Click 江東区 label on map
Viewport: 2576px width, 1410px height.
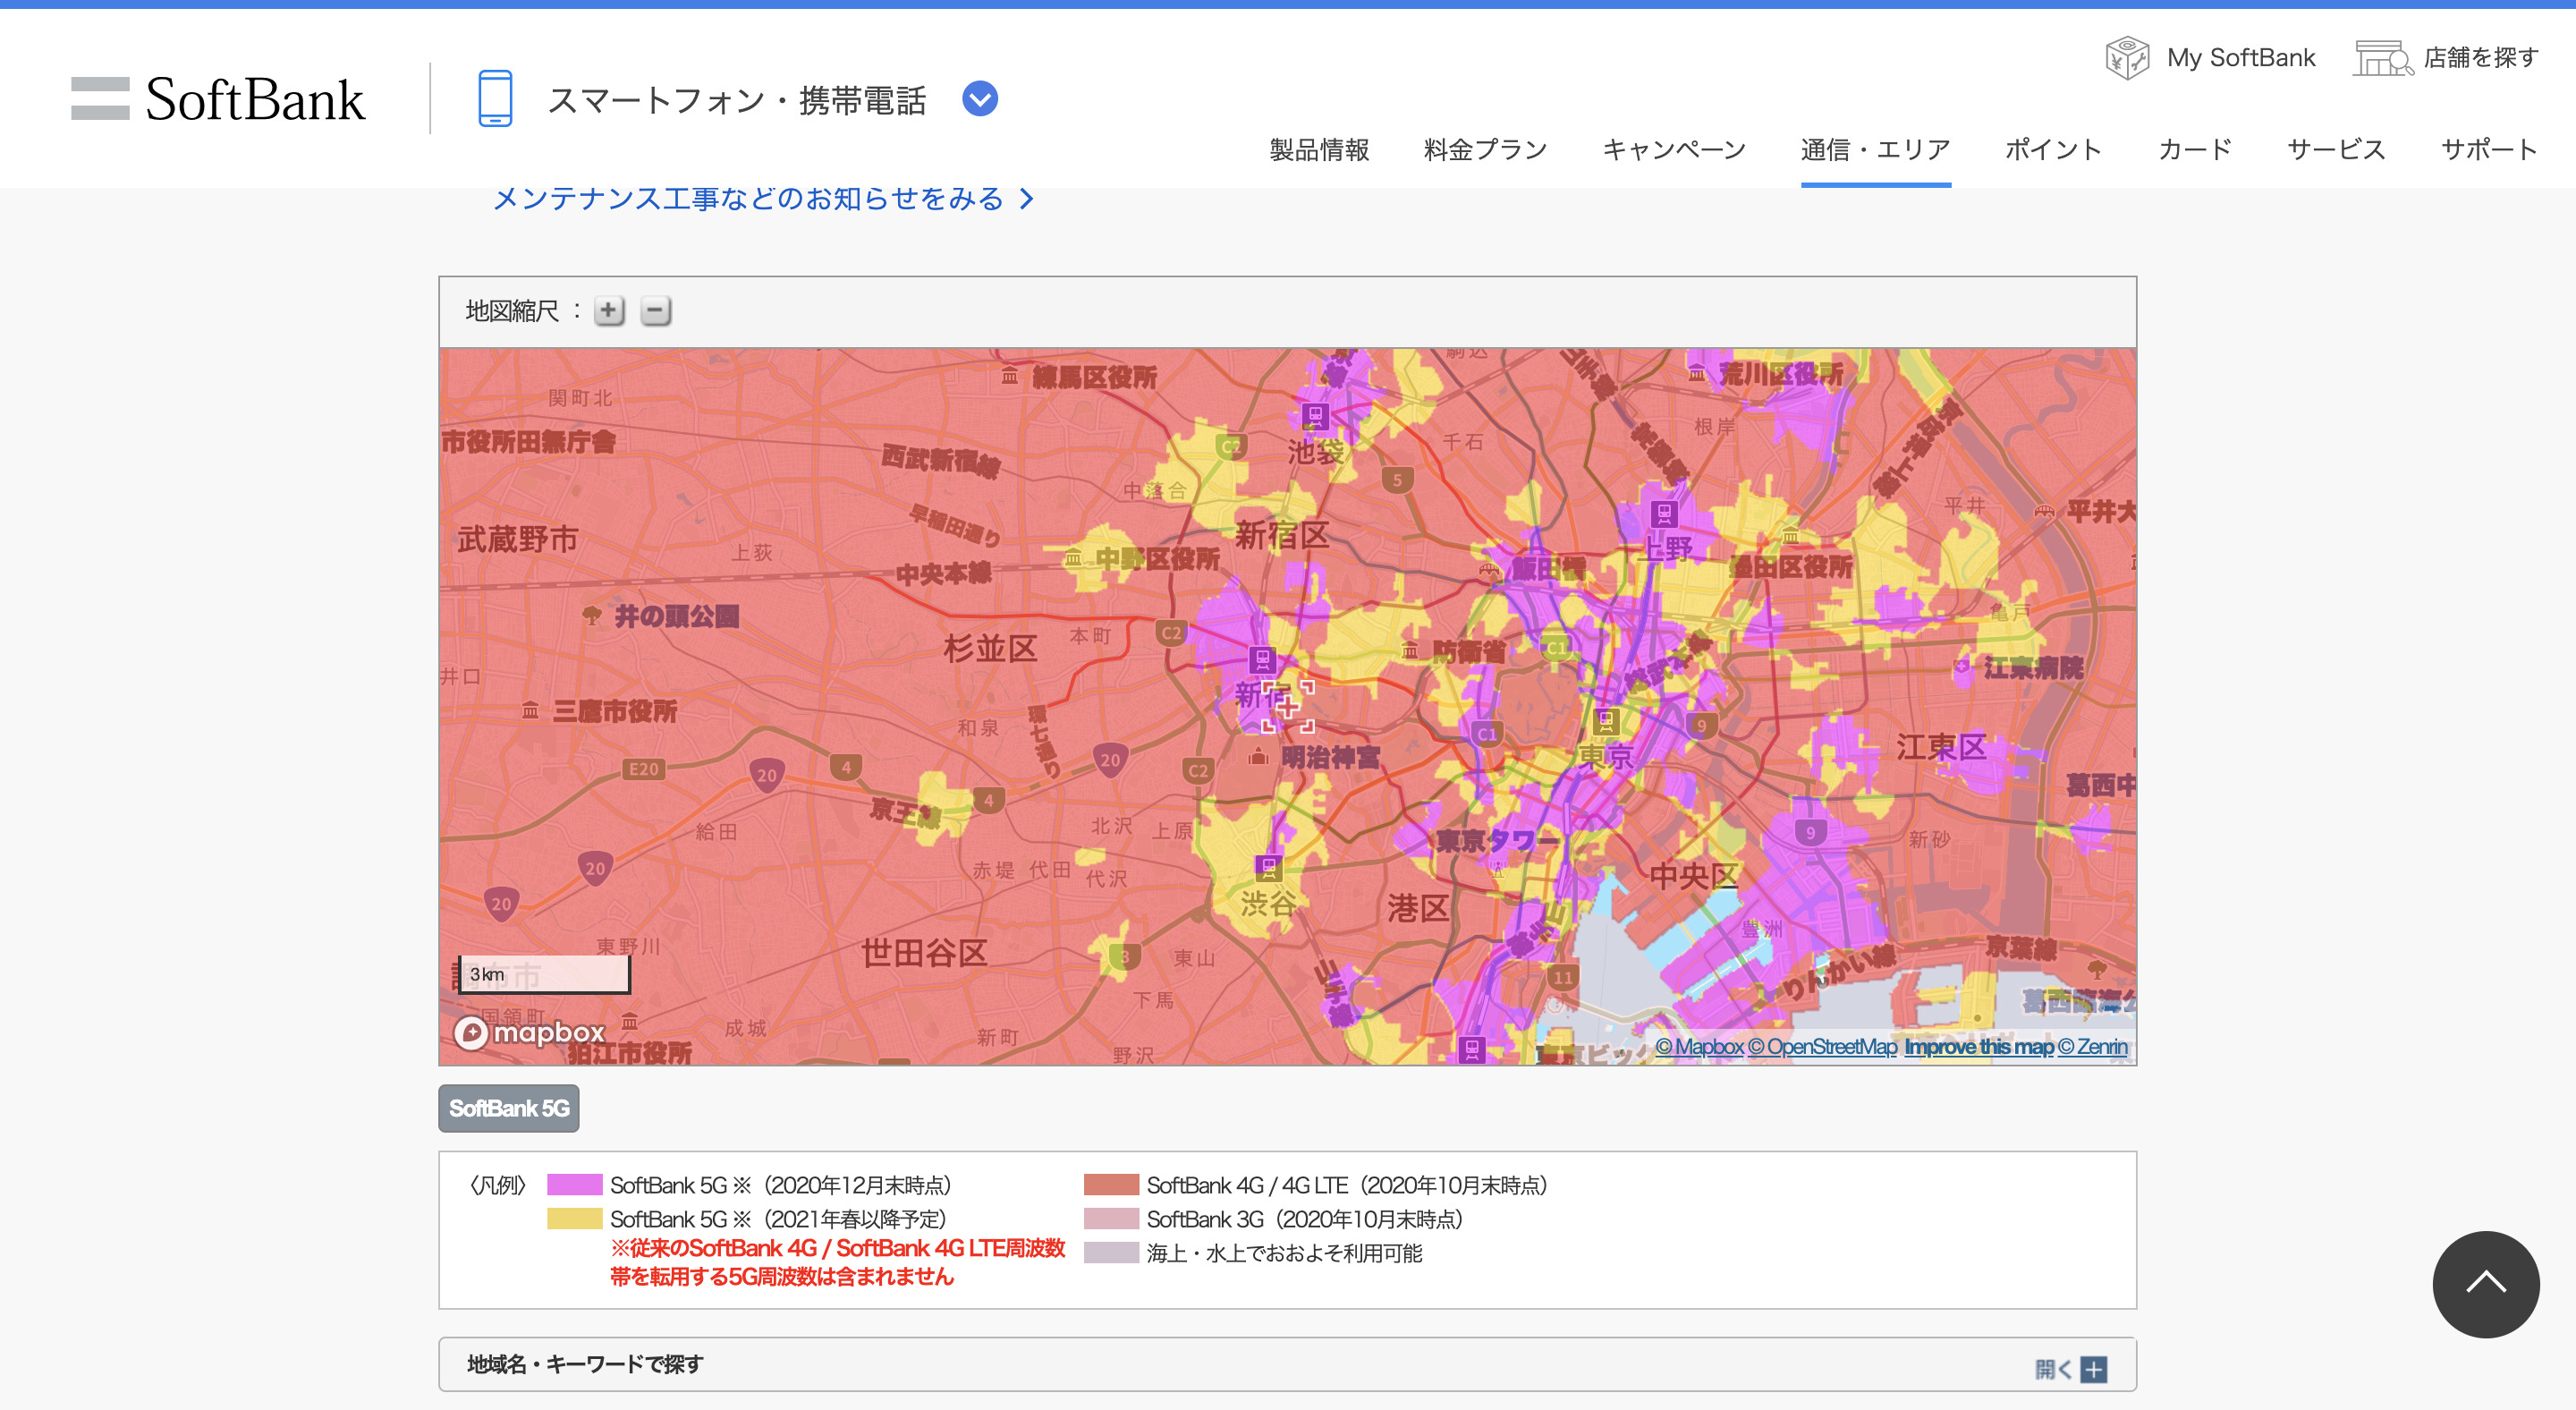(x=1941, y=747)
